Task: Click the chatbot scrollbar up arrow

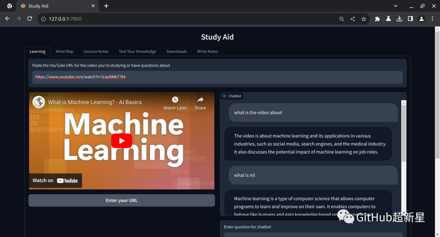Action: coord(404,103)
